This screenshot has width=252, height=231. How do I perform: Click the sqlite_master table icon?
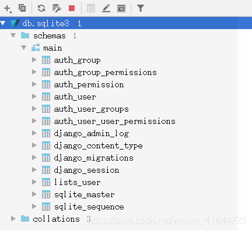point(46,194)
